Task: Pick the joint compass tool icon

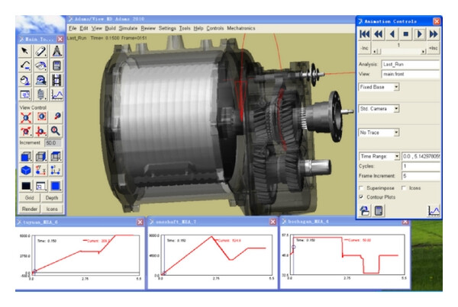Action: 56,51
